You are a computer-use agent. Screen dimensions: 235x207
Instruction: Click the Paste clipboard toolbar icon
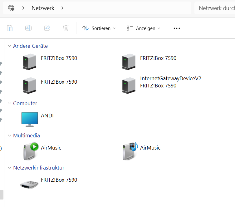10,28
